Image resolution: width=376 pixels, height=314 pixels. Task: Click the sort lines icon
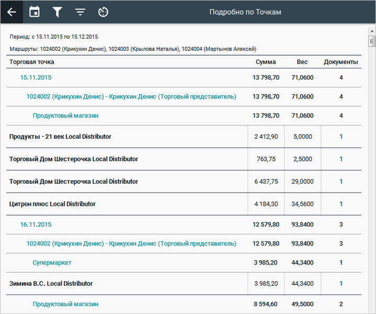pos(80,12)
